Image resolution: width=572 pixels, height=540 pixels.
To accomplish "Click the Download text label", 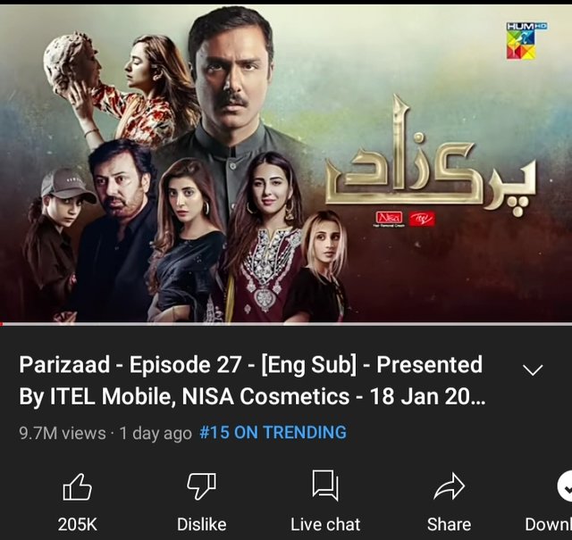I will click(548, 524).
